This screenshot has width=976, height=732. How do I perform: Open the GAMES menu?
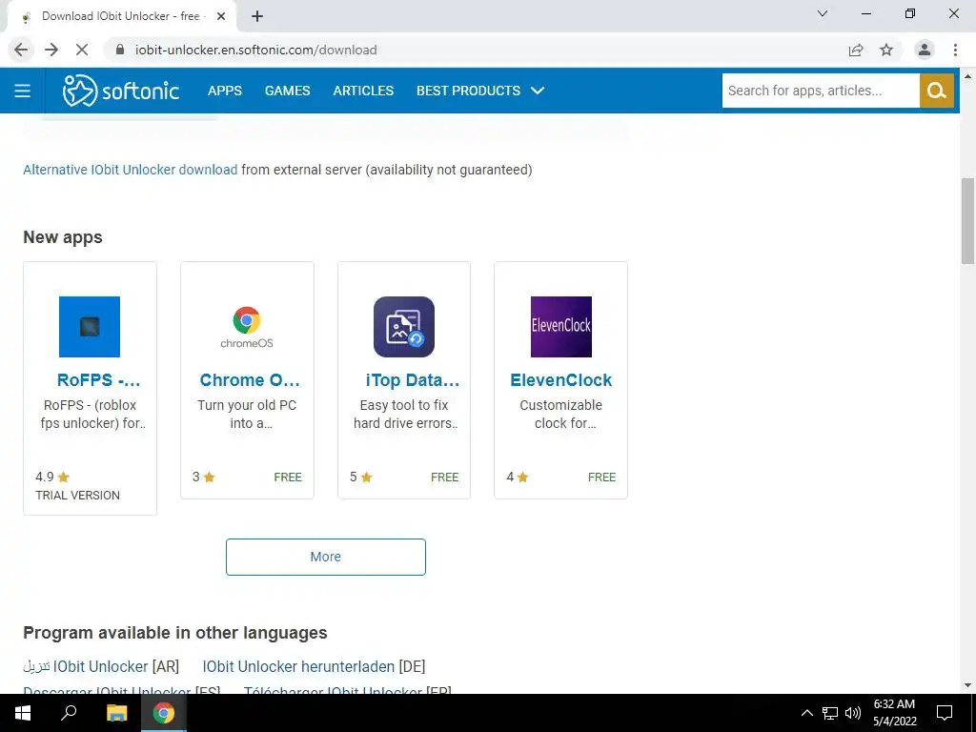pos(288,91)
